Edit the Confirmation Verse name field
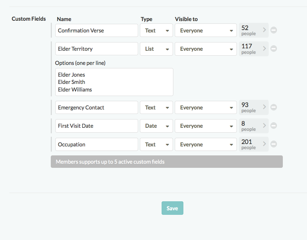307x240 pixels. (x=96, y=30)
